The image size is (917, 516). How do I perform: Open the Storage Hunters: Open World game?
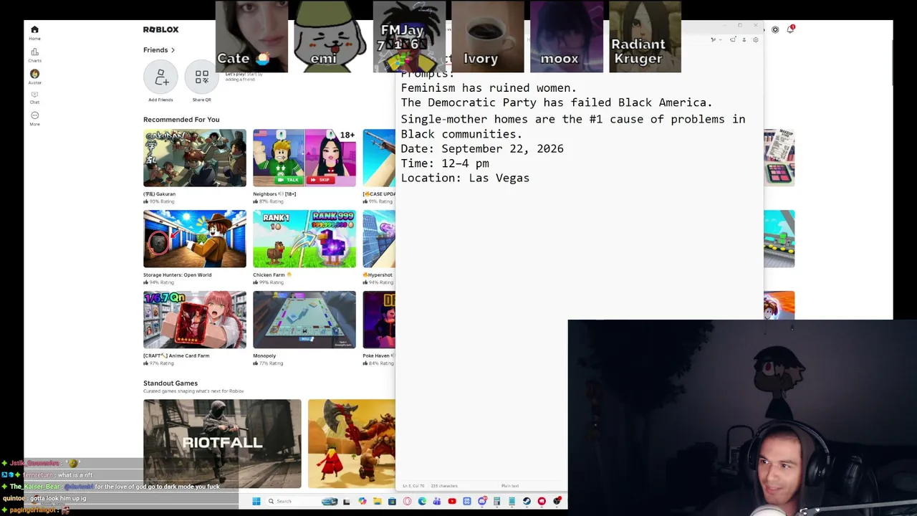[x=194, y=239]
